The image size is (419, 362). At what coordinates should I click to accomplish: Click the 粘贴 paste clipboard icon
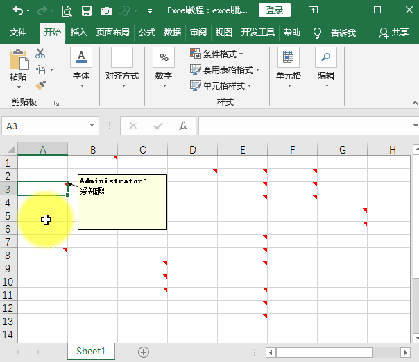[x=18, y=60]
